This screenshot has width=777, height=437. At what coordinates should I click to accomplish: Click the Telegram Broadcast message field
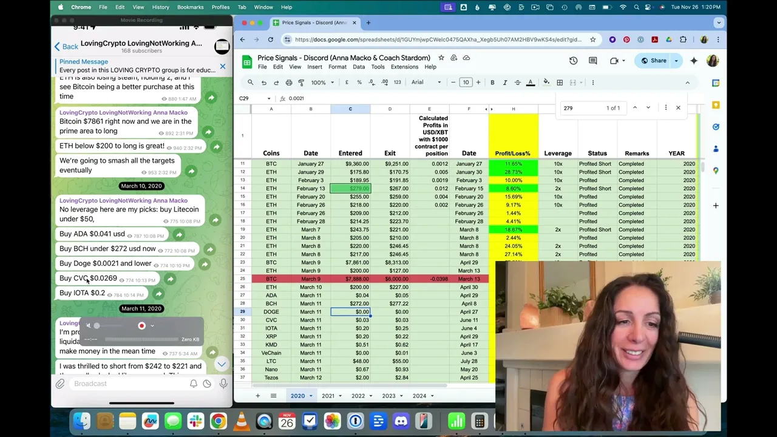click(x=127, y=384)
